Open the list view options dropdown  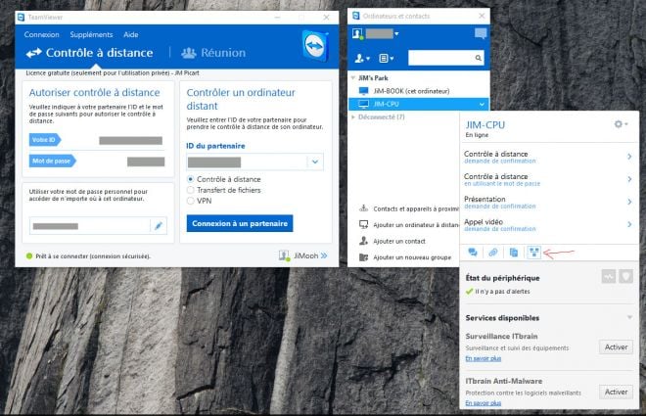(x=386, y=59)
